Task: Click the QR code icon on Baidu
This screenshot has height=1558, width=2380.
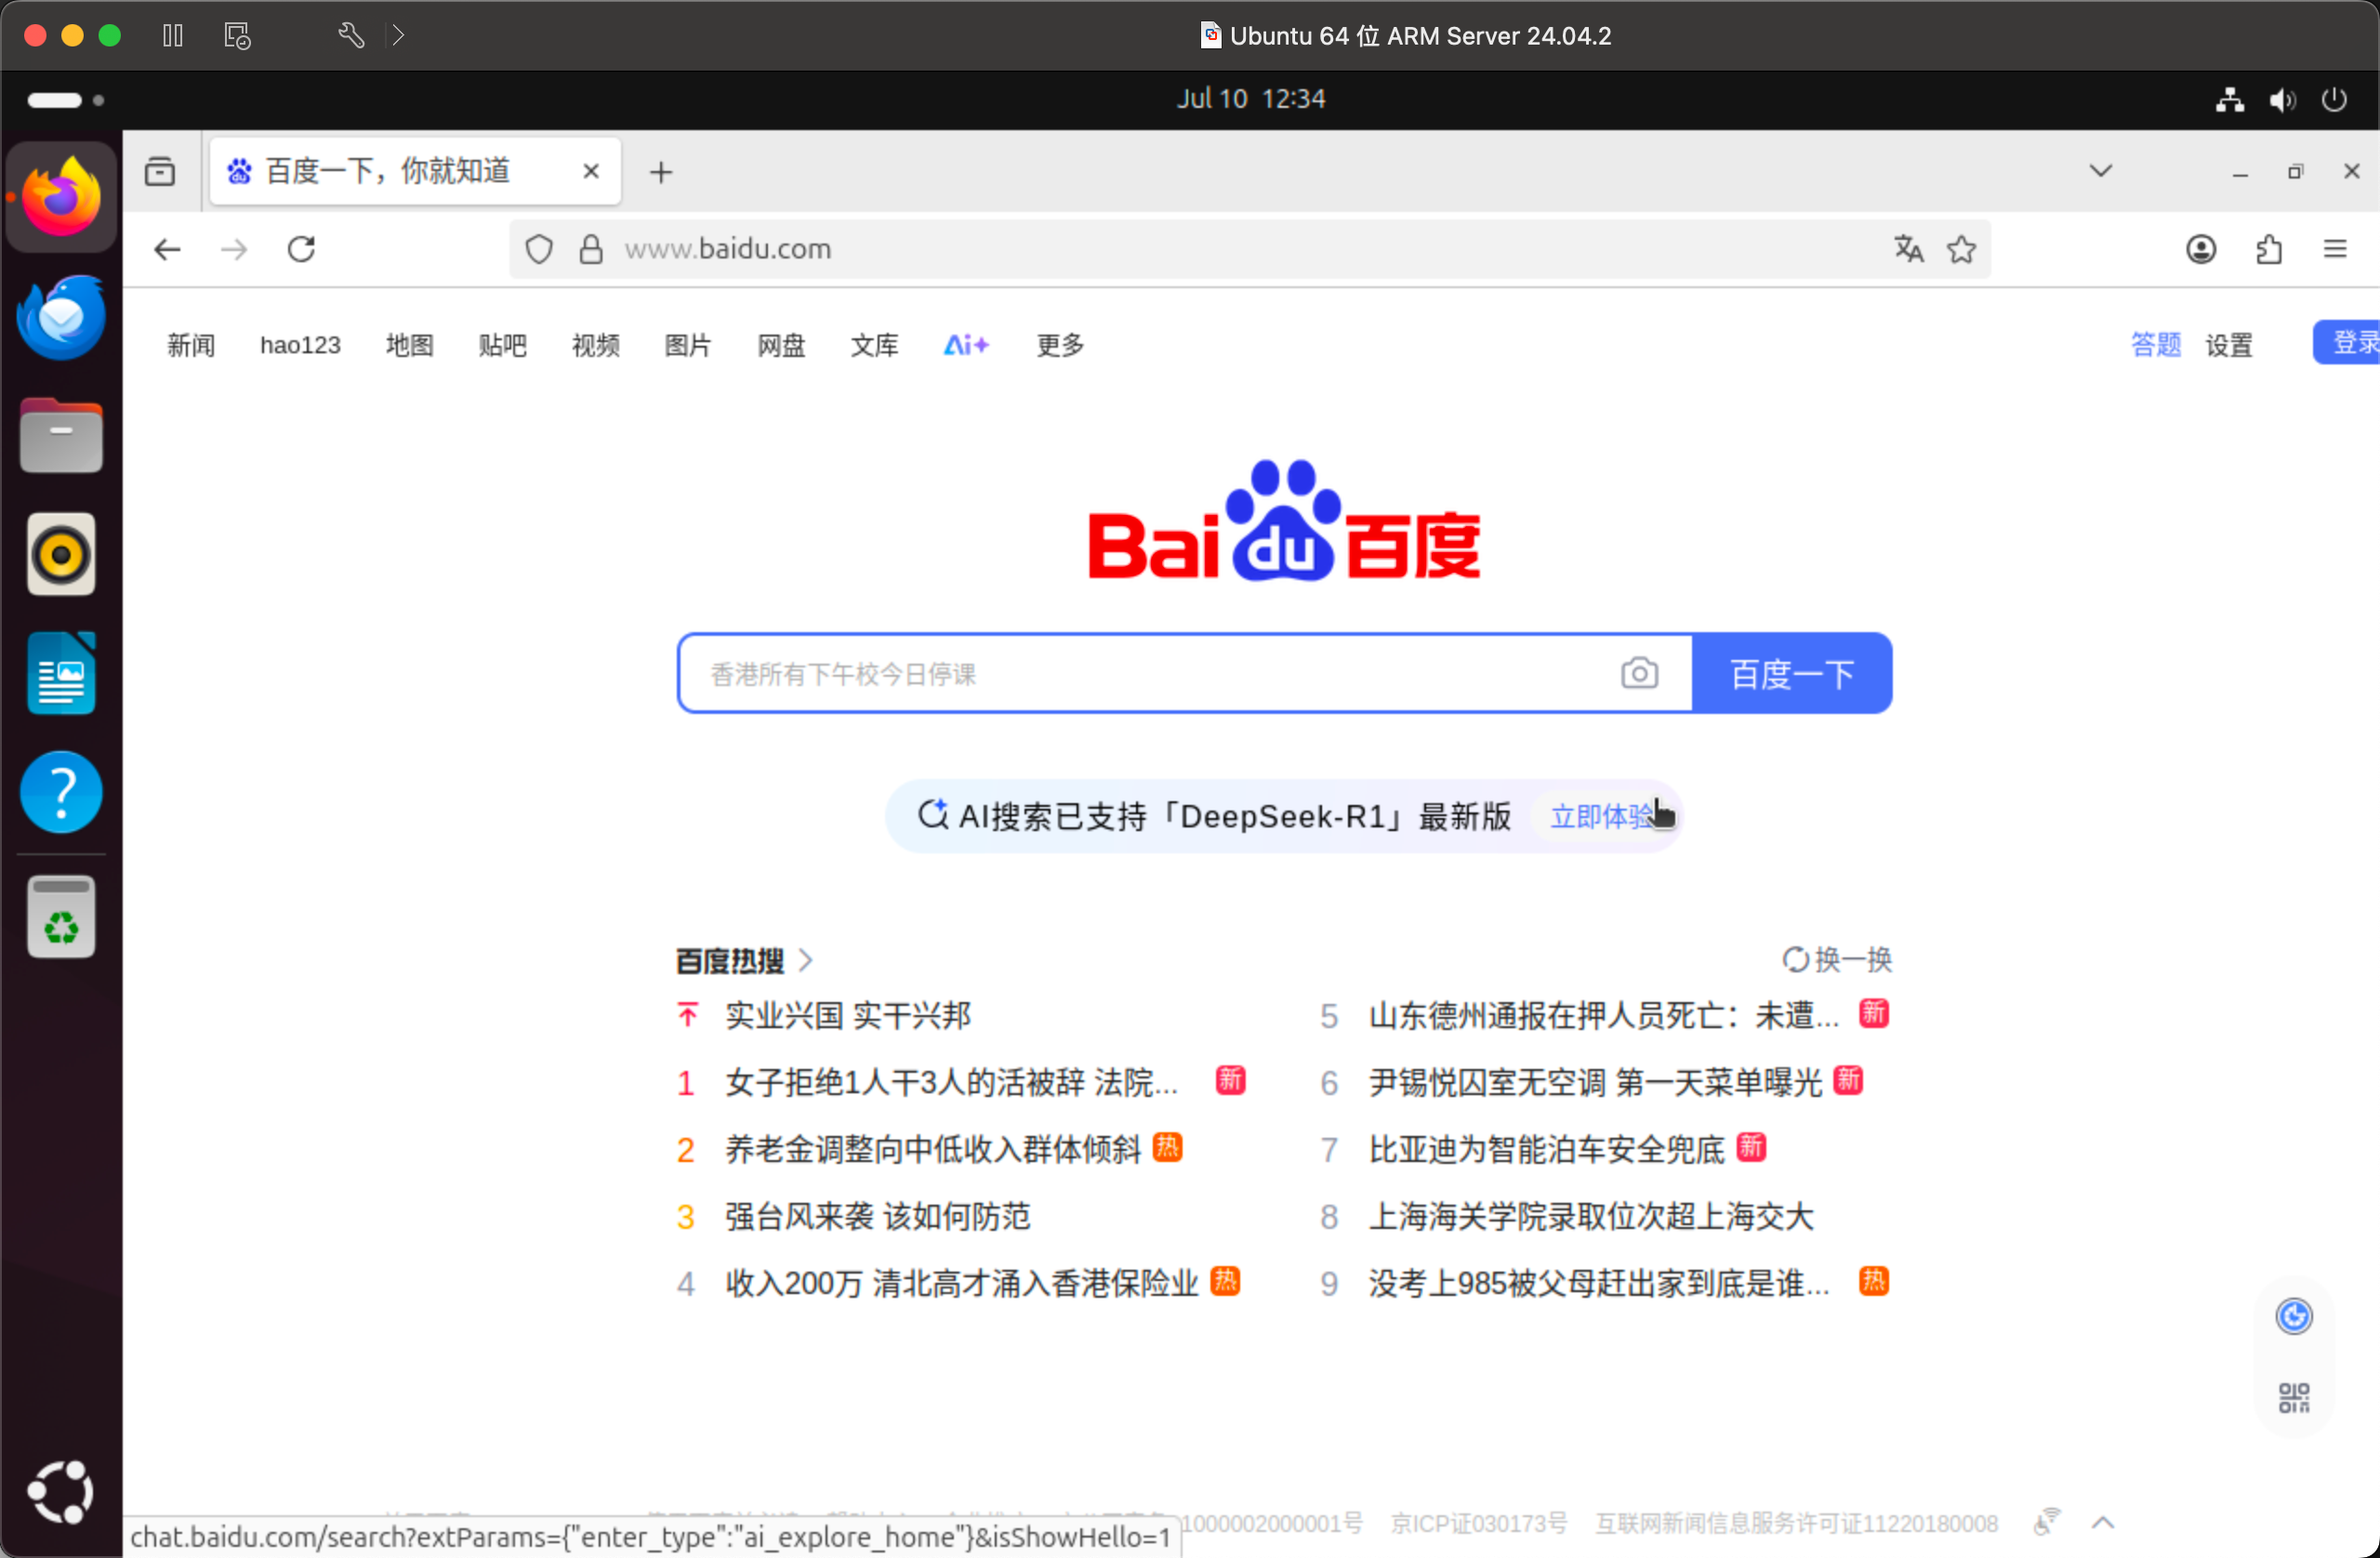Action: tap(2294, 1397)
